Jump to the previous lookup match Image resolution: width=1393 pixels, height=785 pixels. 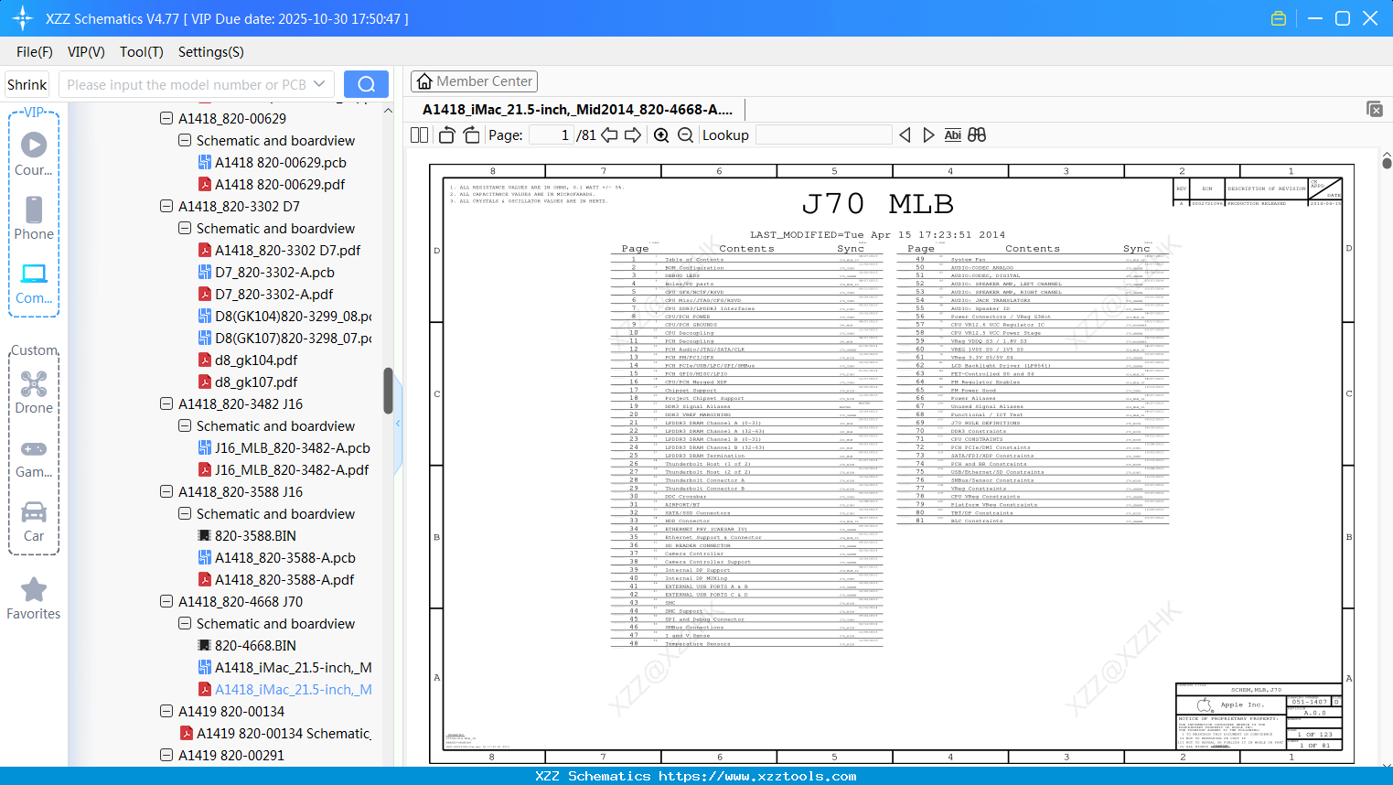tap(905, 135)
